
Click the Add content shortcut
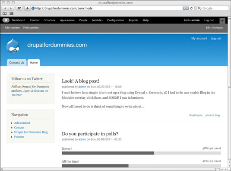click(12, 28)
